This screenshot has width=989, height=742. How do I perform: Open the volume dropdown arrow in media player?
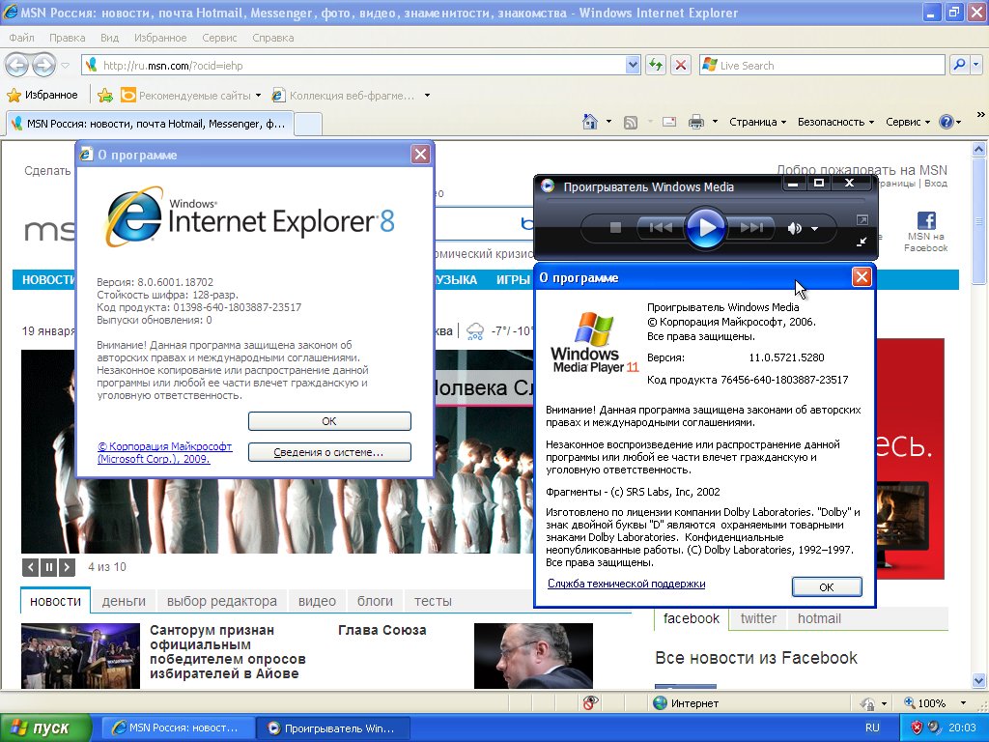tap(814, 229)
